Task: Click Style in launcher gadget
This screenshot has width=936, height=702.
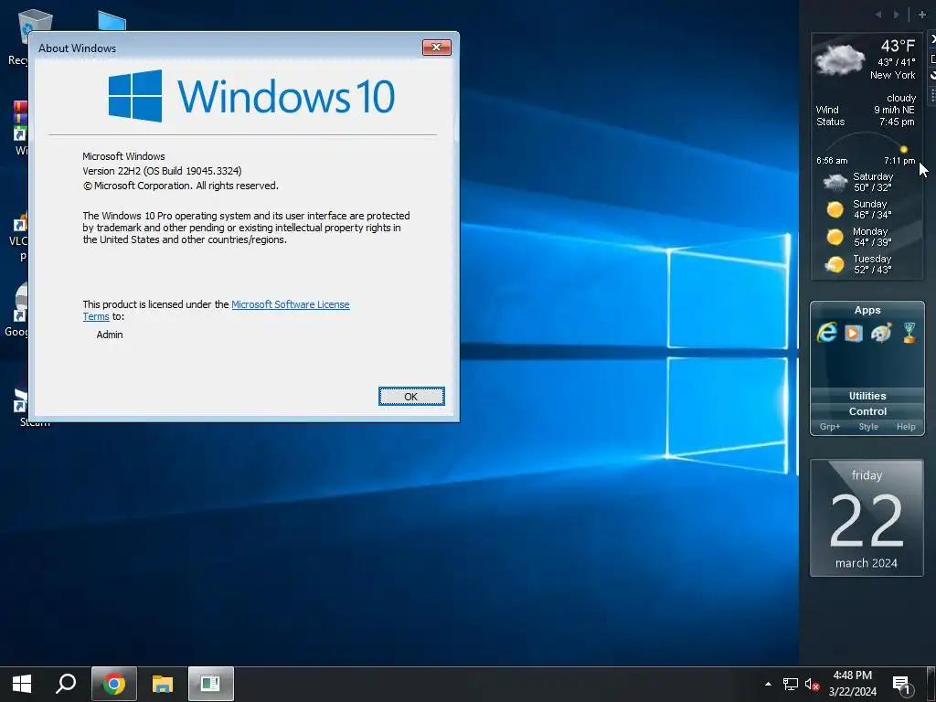Action: point(868,427)
